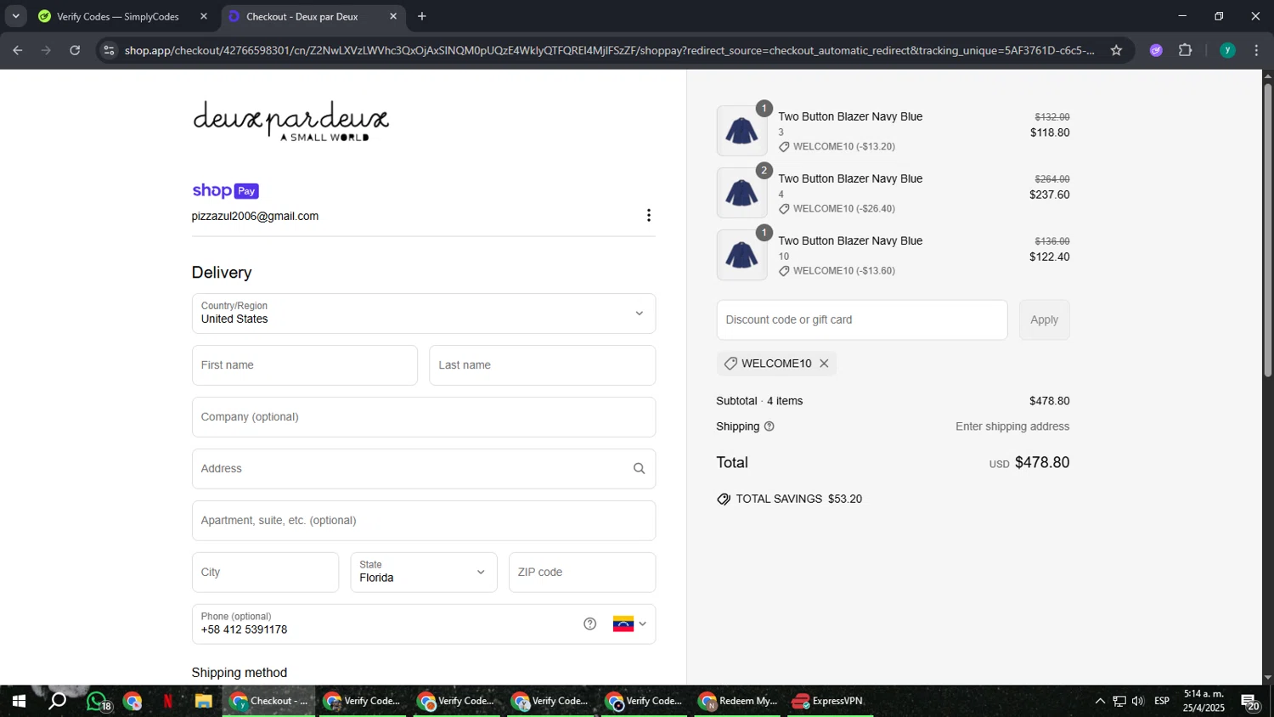Focus the Last name field
The height and width of the screenshot is (717, 1274).
pos(542,365)
